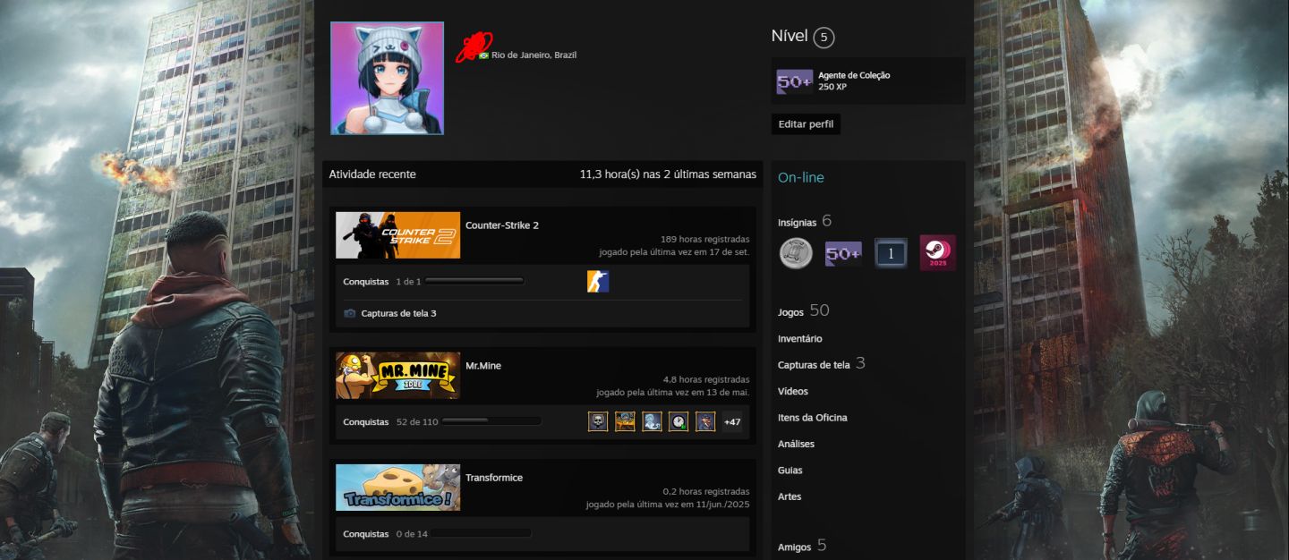Viewport: 1289px width, 560px height.
Task: Click Mr.Mine achievements progress bar
Action: point(491,421)
